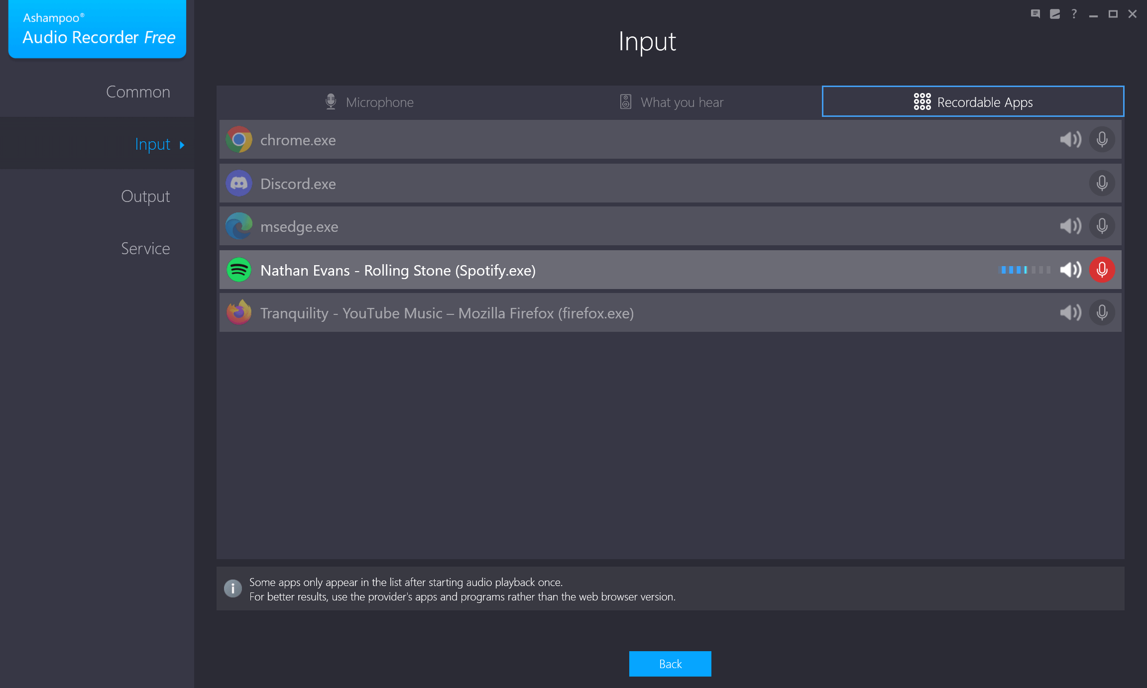Disable recording for the Spotify track
This screenshot has width=1147, height=688.
point(1102,270)
